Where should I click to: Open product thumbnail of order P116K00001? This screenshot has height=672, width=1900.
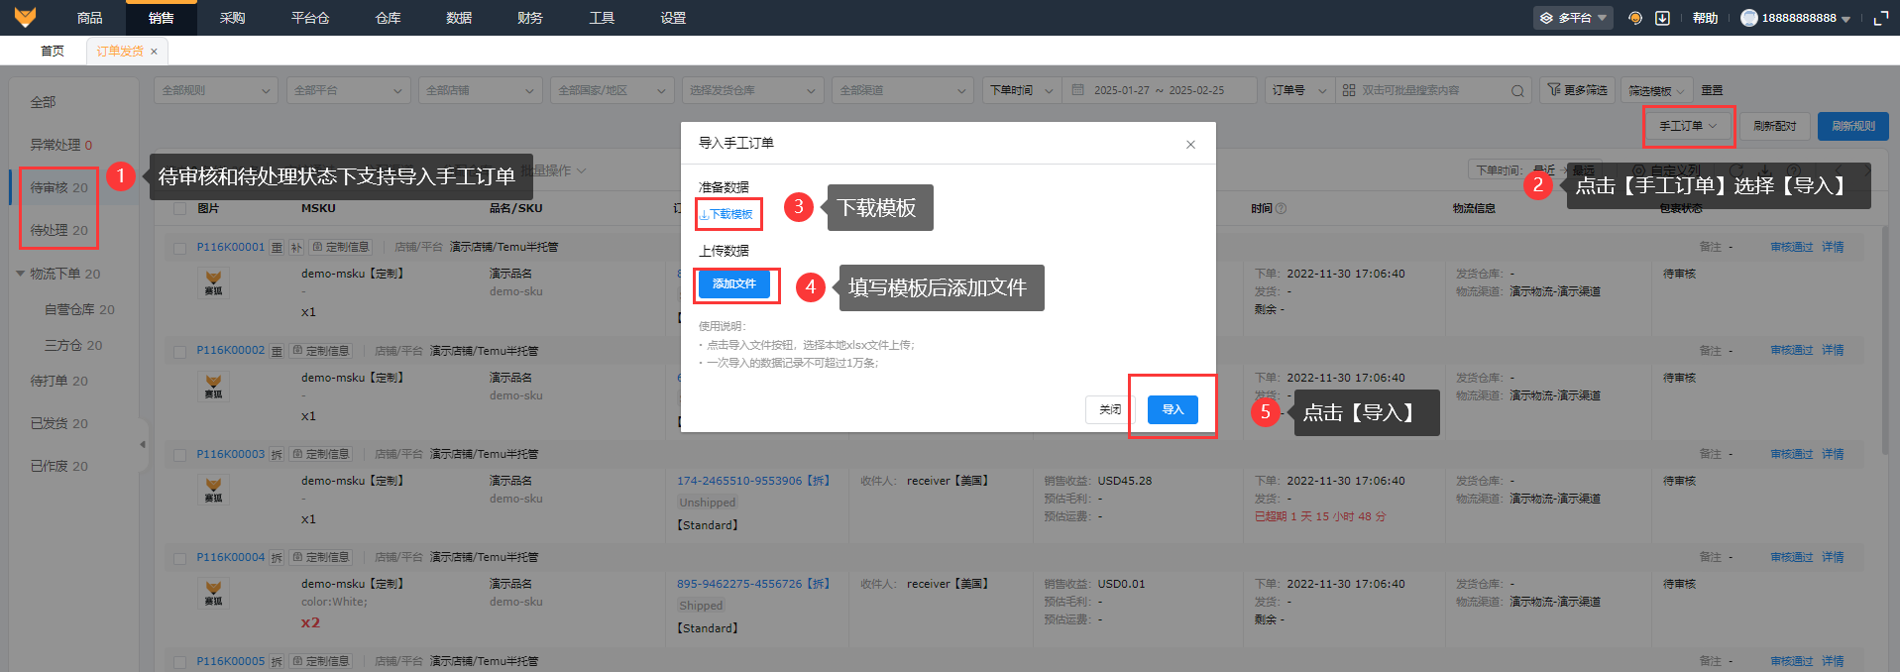213,282
